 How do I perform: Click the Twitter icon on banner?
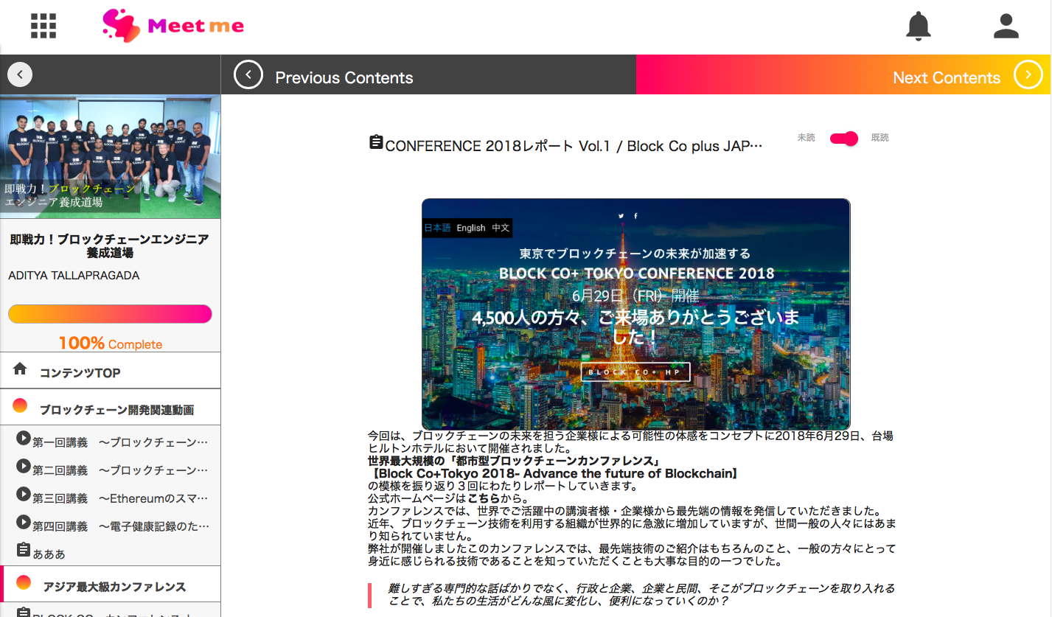tap(621, 216)
